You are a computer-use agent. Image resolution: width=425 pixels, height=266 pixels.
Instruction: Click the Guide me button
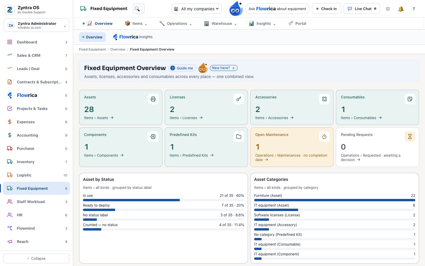[x=182, y=68]
